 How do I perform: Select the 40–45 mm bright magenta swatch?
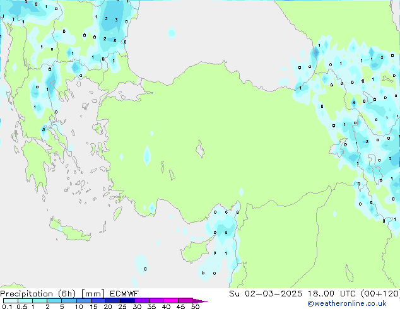(171, 301)
